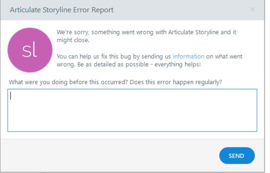Open the "information" hyperlink
Screen dimensions: 270x173
(x=189, y=57)
